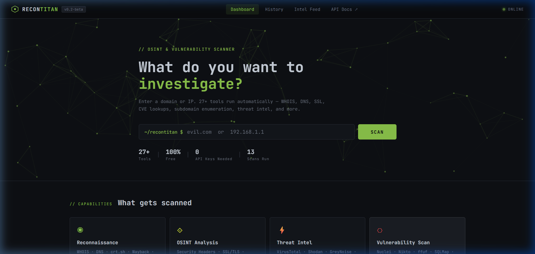This screenshot has height=254, width=535.
Task: Switch to the History tab
Action: click(x=274, y=9)
